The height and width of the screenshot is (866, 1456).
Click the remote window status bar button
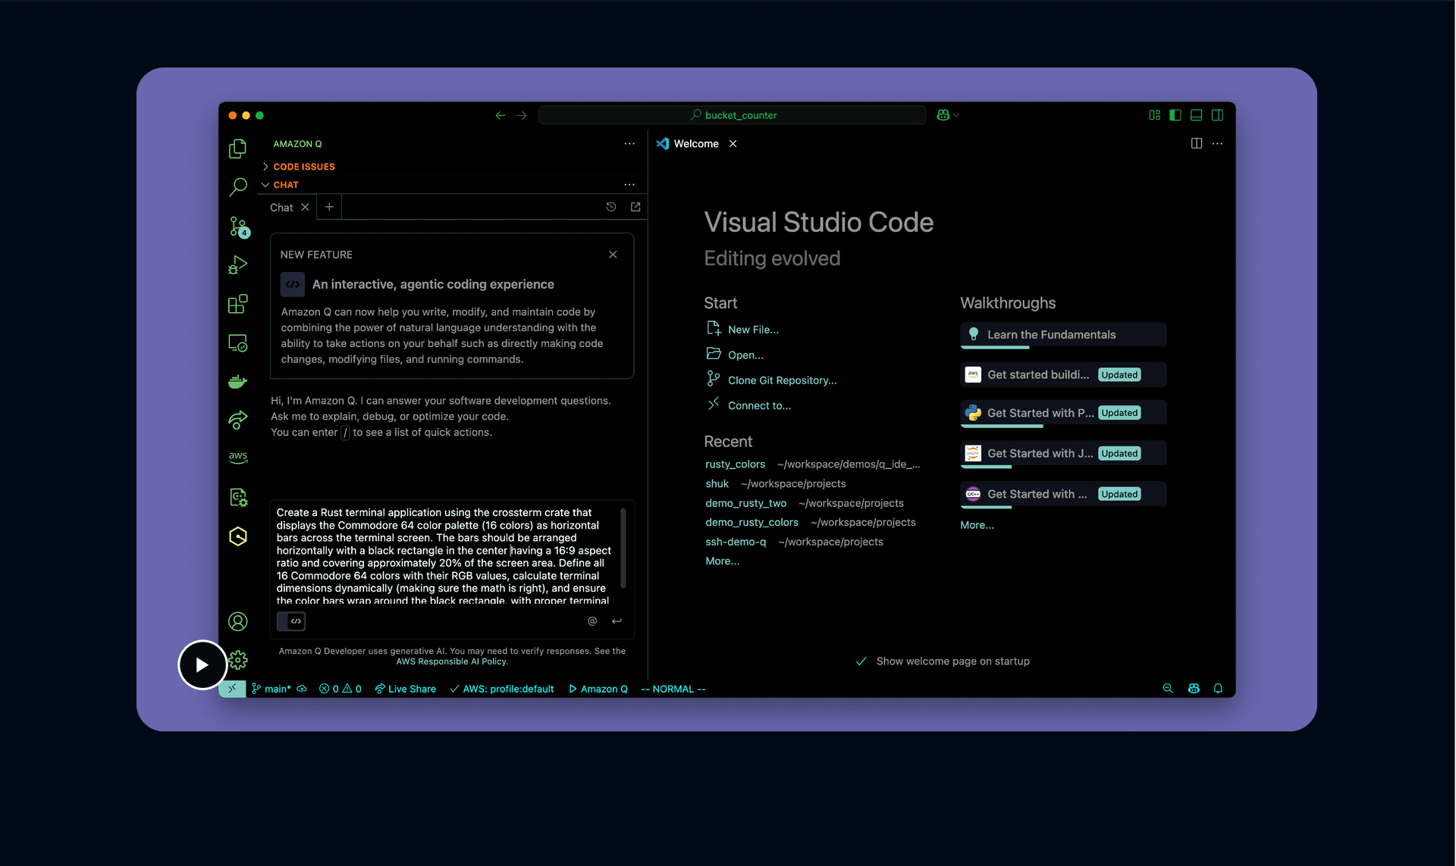click(232, 689)
